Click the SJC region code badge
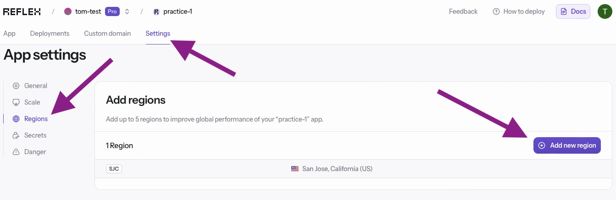The width and height of the screenshot is (616, 200). pos(114,169)
